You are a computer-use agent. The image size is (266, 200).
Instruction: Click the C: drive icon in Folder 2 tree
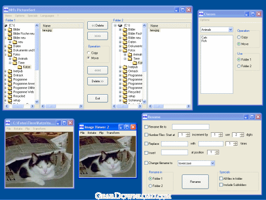120,26
